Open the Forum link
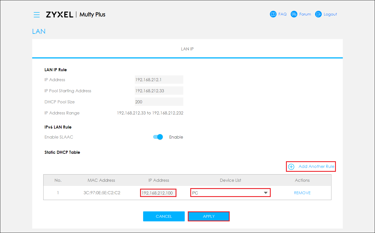 (305, 14)
